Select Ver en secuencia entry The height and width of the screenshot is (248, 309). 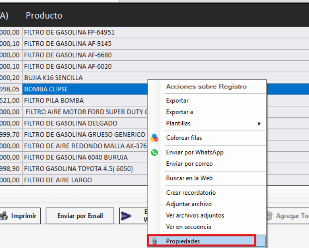coord(188,227)
